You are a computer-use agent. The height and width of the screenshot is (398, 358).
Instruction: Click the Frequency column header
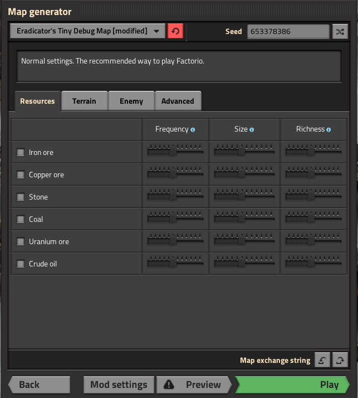click(172, 129)
